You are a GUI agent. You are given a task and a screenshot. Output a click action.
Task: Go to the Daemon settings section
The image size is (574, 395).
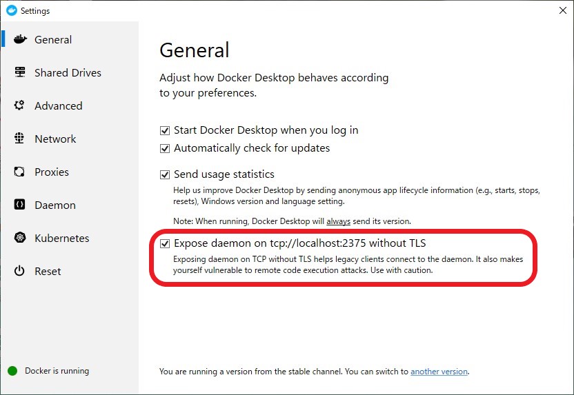55,205
